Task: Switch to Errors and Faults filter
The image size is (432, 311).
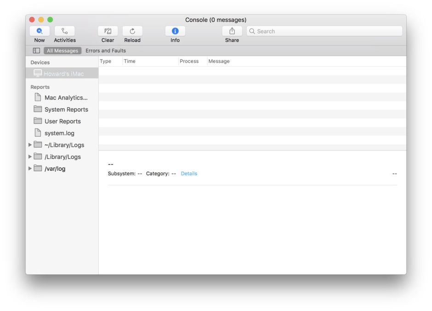Action: pyautogui.click(x=106, y=51)
